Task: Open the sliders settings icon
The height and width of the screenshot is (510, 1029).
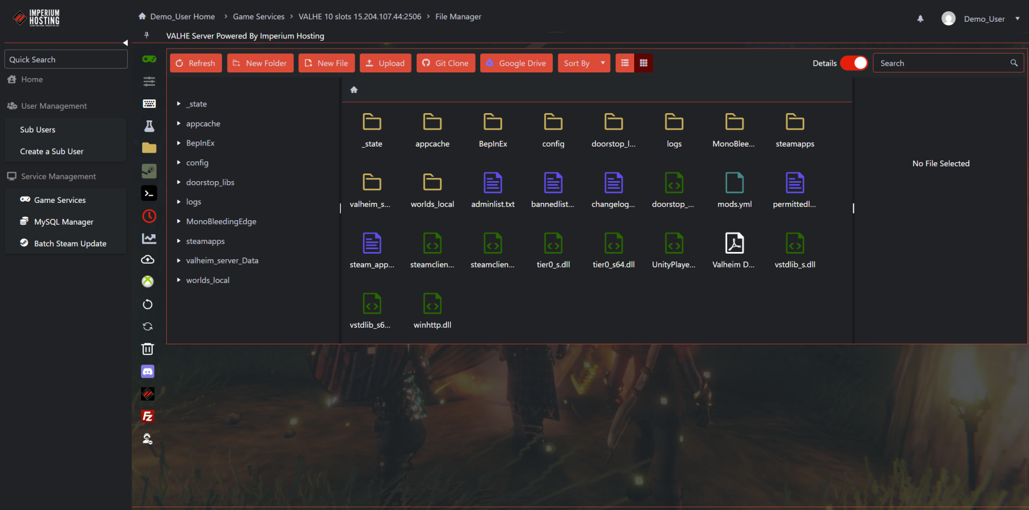Action: (x=149, y=81)
